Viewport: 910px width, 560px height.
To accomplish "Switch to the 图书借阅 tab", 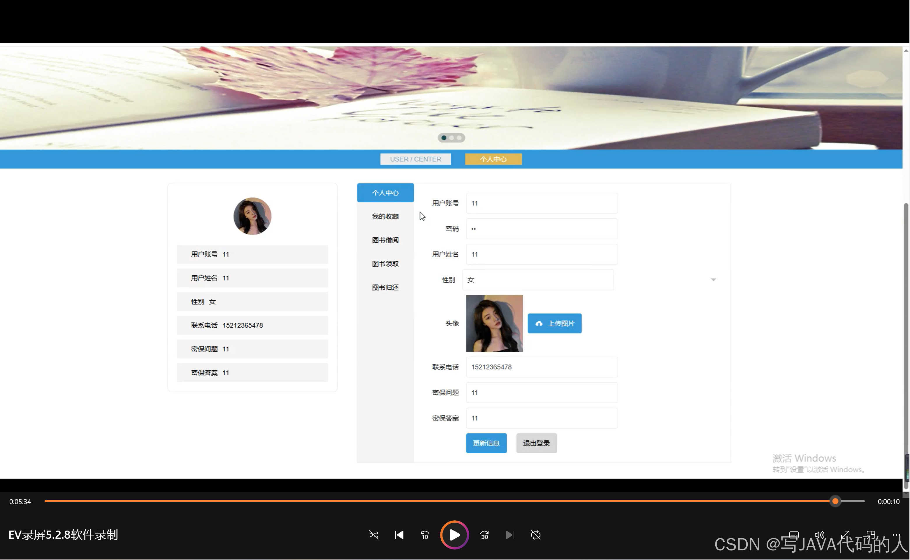I will tap(385, 240).
